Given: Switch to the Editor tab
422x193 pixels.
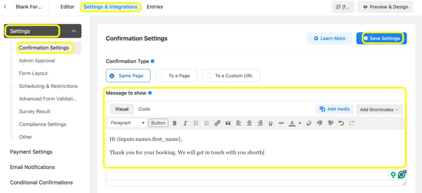Looking at the screenshot, I should (x=67, y=7).
